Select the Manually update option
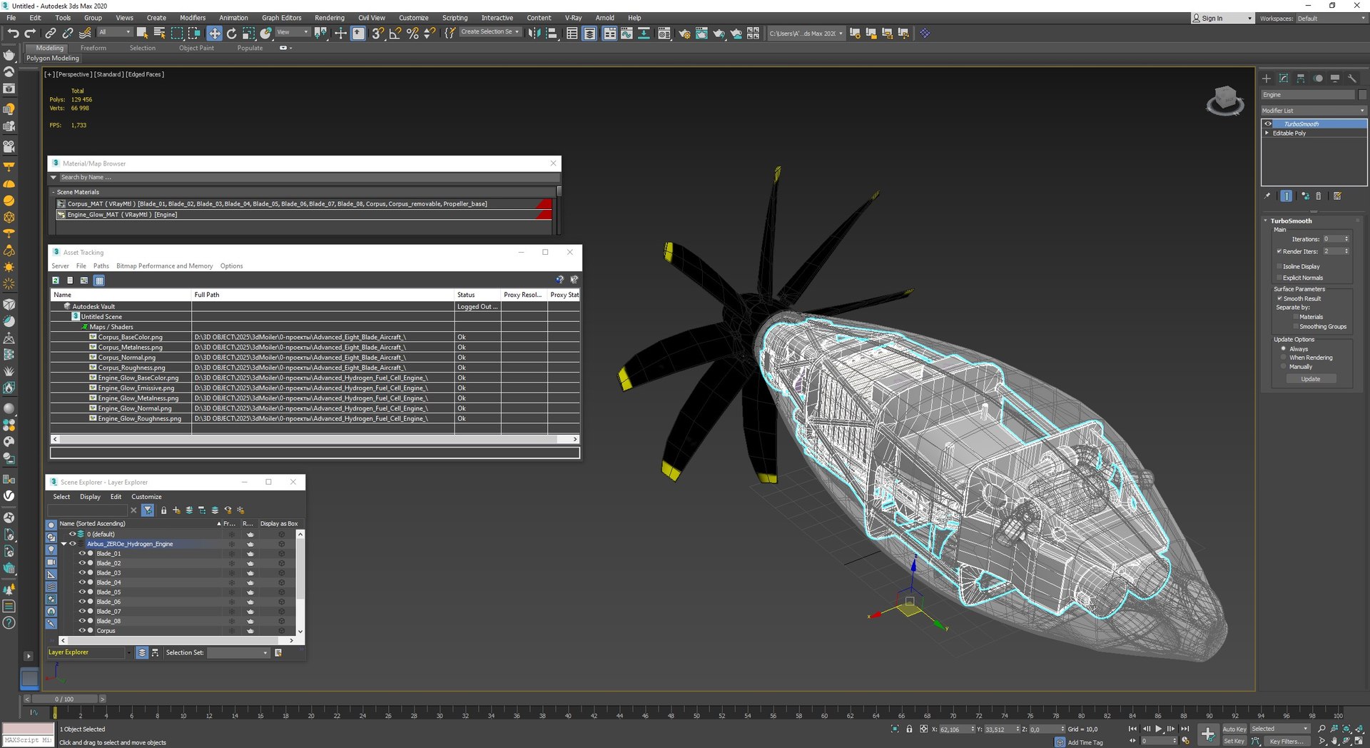 pos(1283,367)
